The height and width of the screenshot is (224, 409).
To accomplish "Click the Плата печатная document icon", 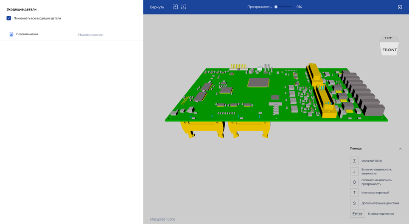I will click(11, 34).
